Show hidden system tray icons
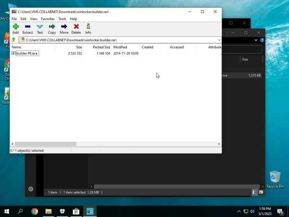The height and width of the screenshot is (217, 289). [239, 211]
